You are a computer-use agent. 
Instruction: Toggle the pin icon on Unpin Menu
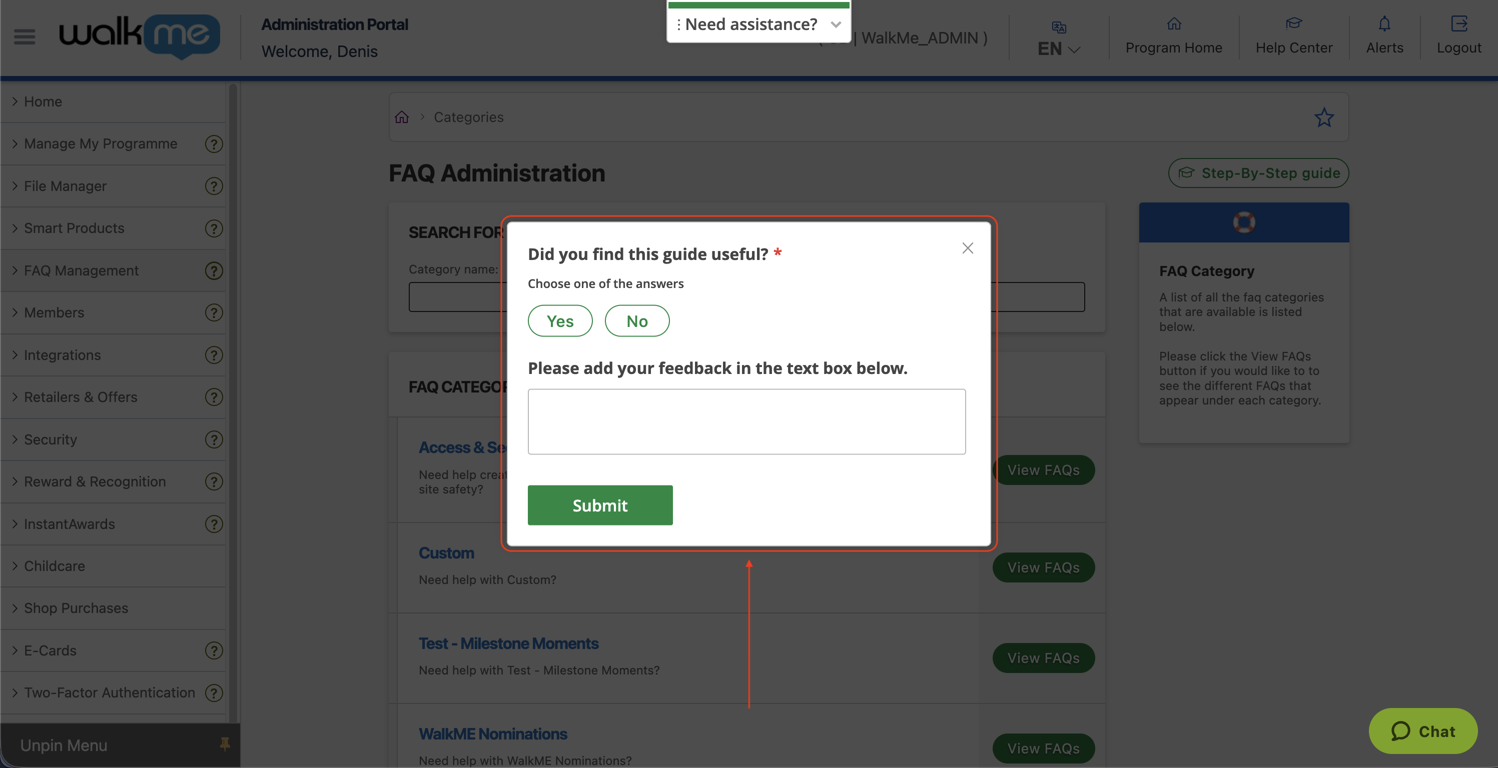pyautogui.click(x=225, y=744)
